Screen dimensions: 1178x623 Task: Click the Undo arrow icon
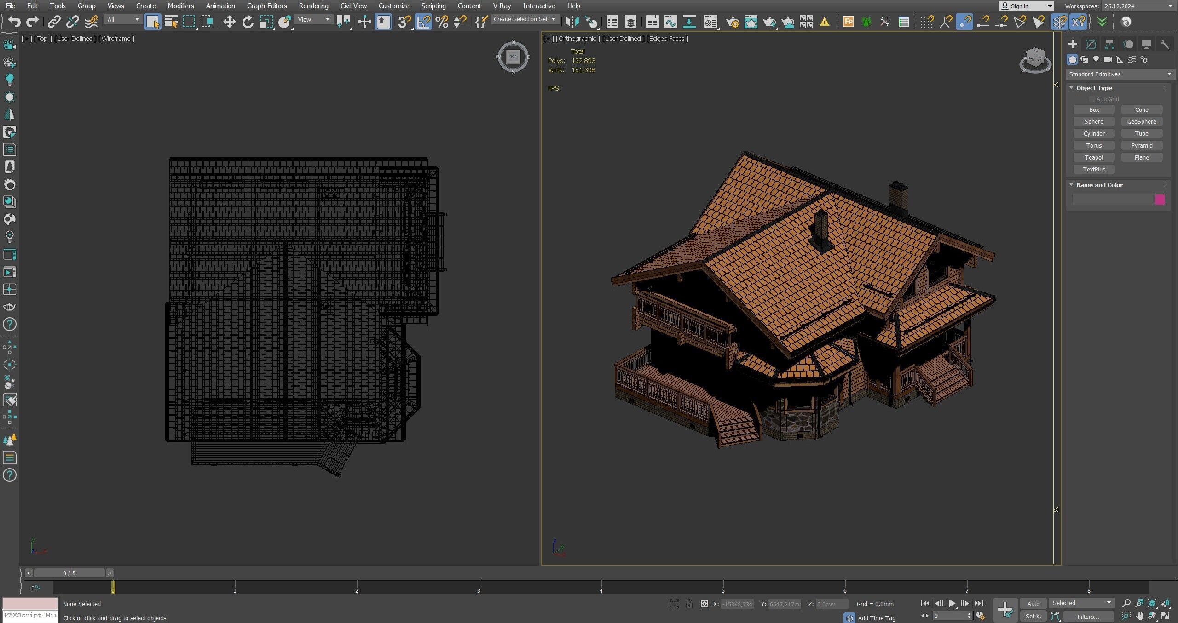click(x=14, y=22)
